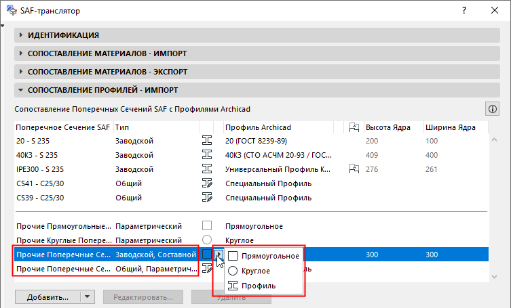This screenshot has height=308, width=511.
Task: Close the SAF-транслятор dialog
Action: [x=495, y=10]
